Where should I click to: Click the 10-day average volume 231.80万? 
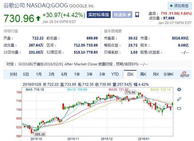tap(36, 52)
